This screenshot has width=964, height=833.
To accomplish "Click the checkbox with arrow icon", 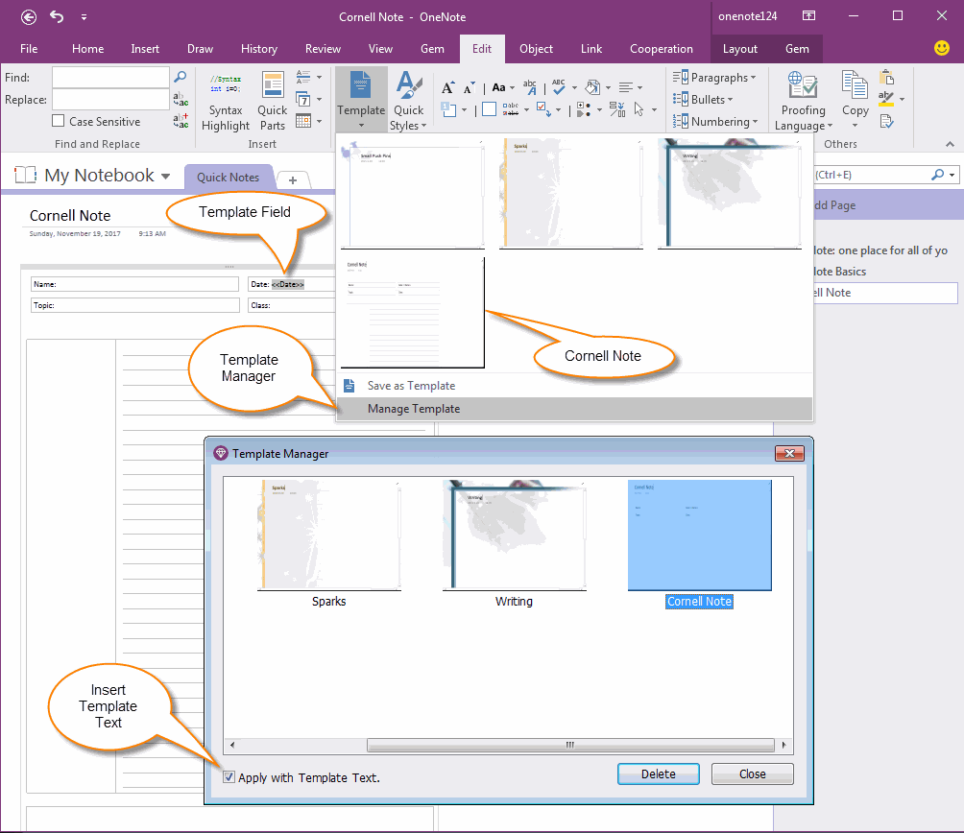I will click(x=543, y=108).
